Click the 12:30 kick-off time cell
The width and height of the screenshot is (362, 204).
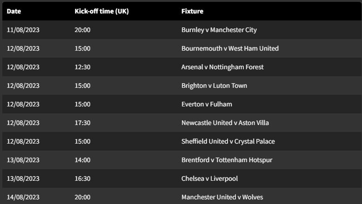tap(82, 67)
